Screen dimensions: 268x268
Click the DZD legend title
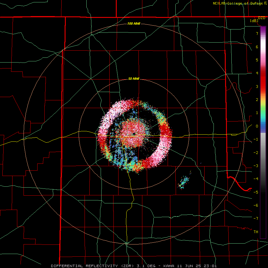(x=262, y=18)
